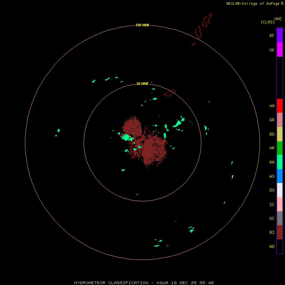
Task: Select the BD yellow legend swatch
Action: coord(280,134)
